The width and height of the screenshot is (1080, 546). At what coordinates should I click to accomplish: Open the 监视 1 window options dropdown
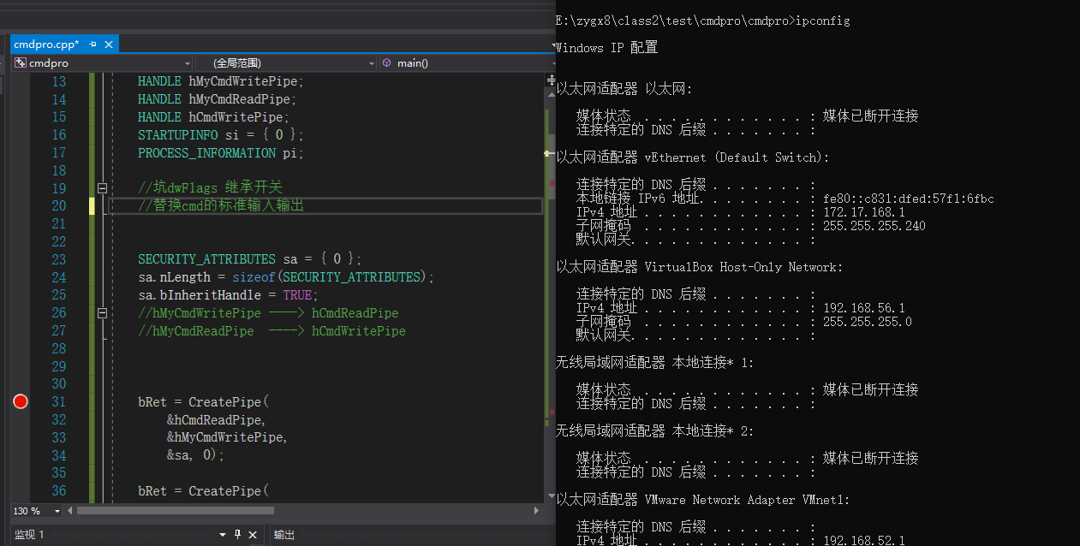tap(223, 535)
